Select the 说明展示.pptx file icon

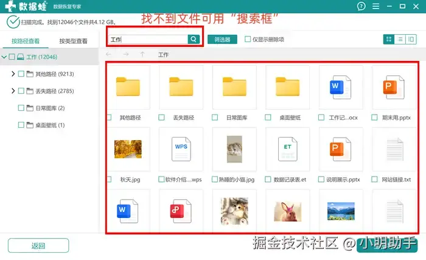(340, 149)
